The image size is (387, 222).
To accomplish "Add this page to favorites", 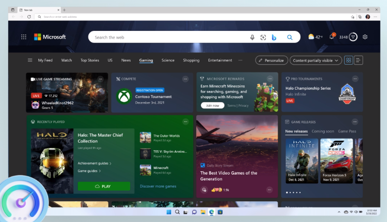I will (353, 17).
